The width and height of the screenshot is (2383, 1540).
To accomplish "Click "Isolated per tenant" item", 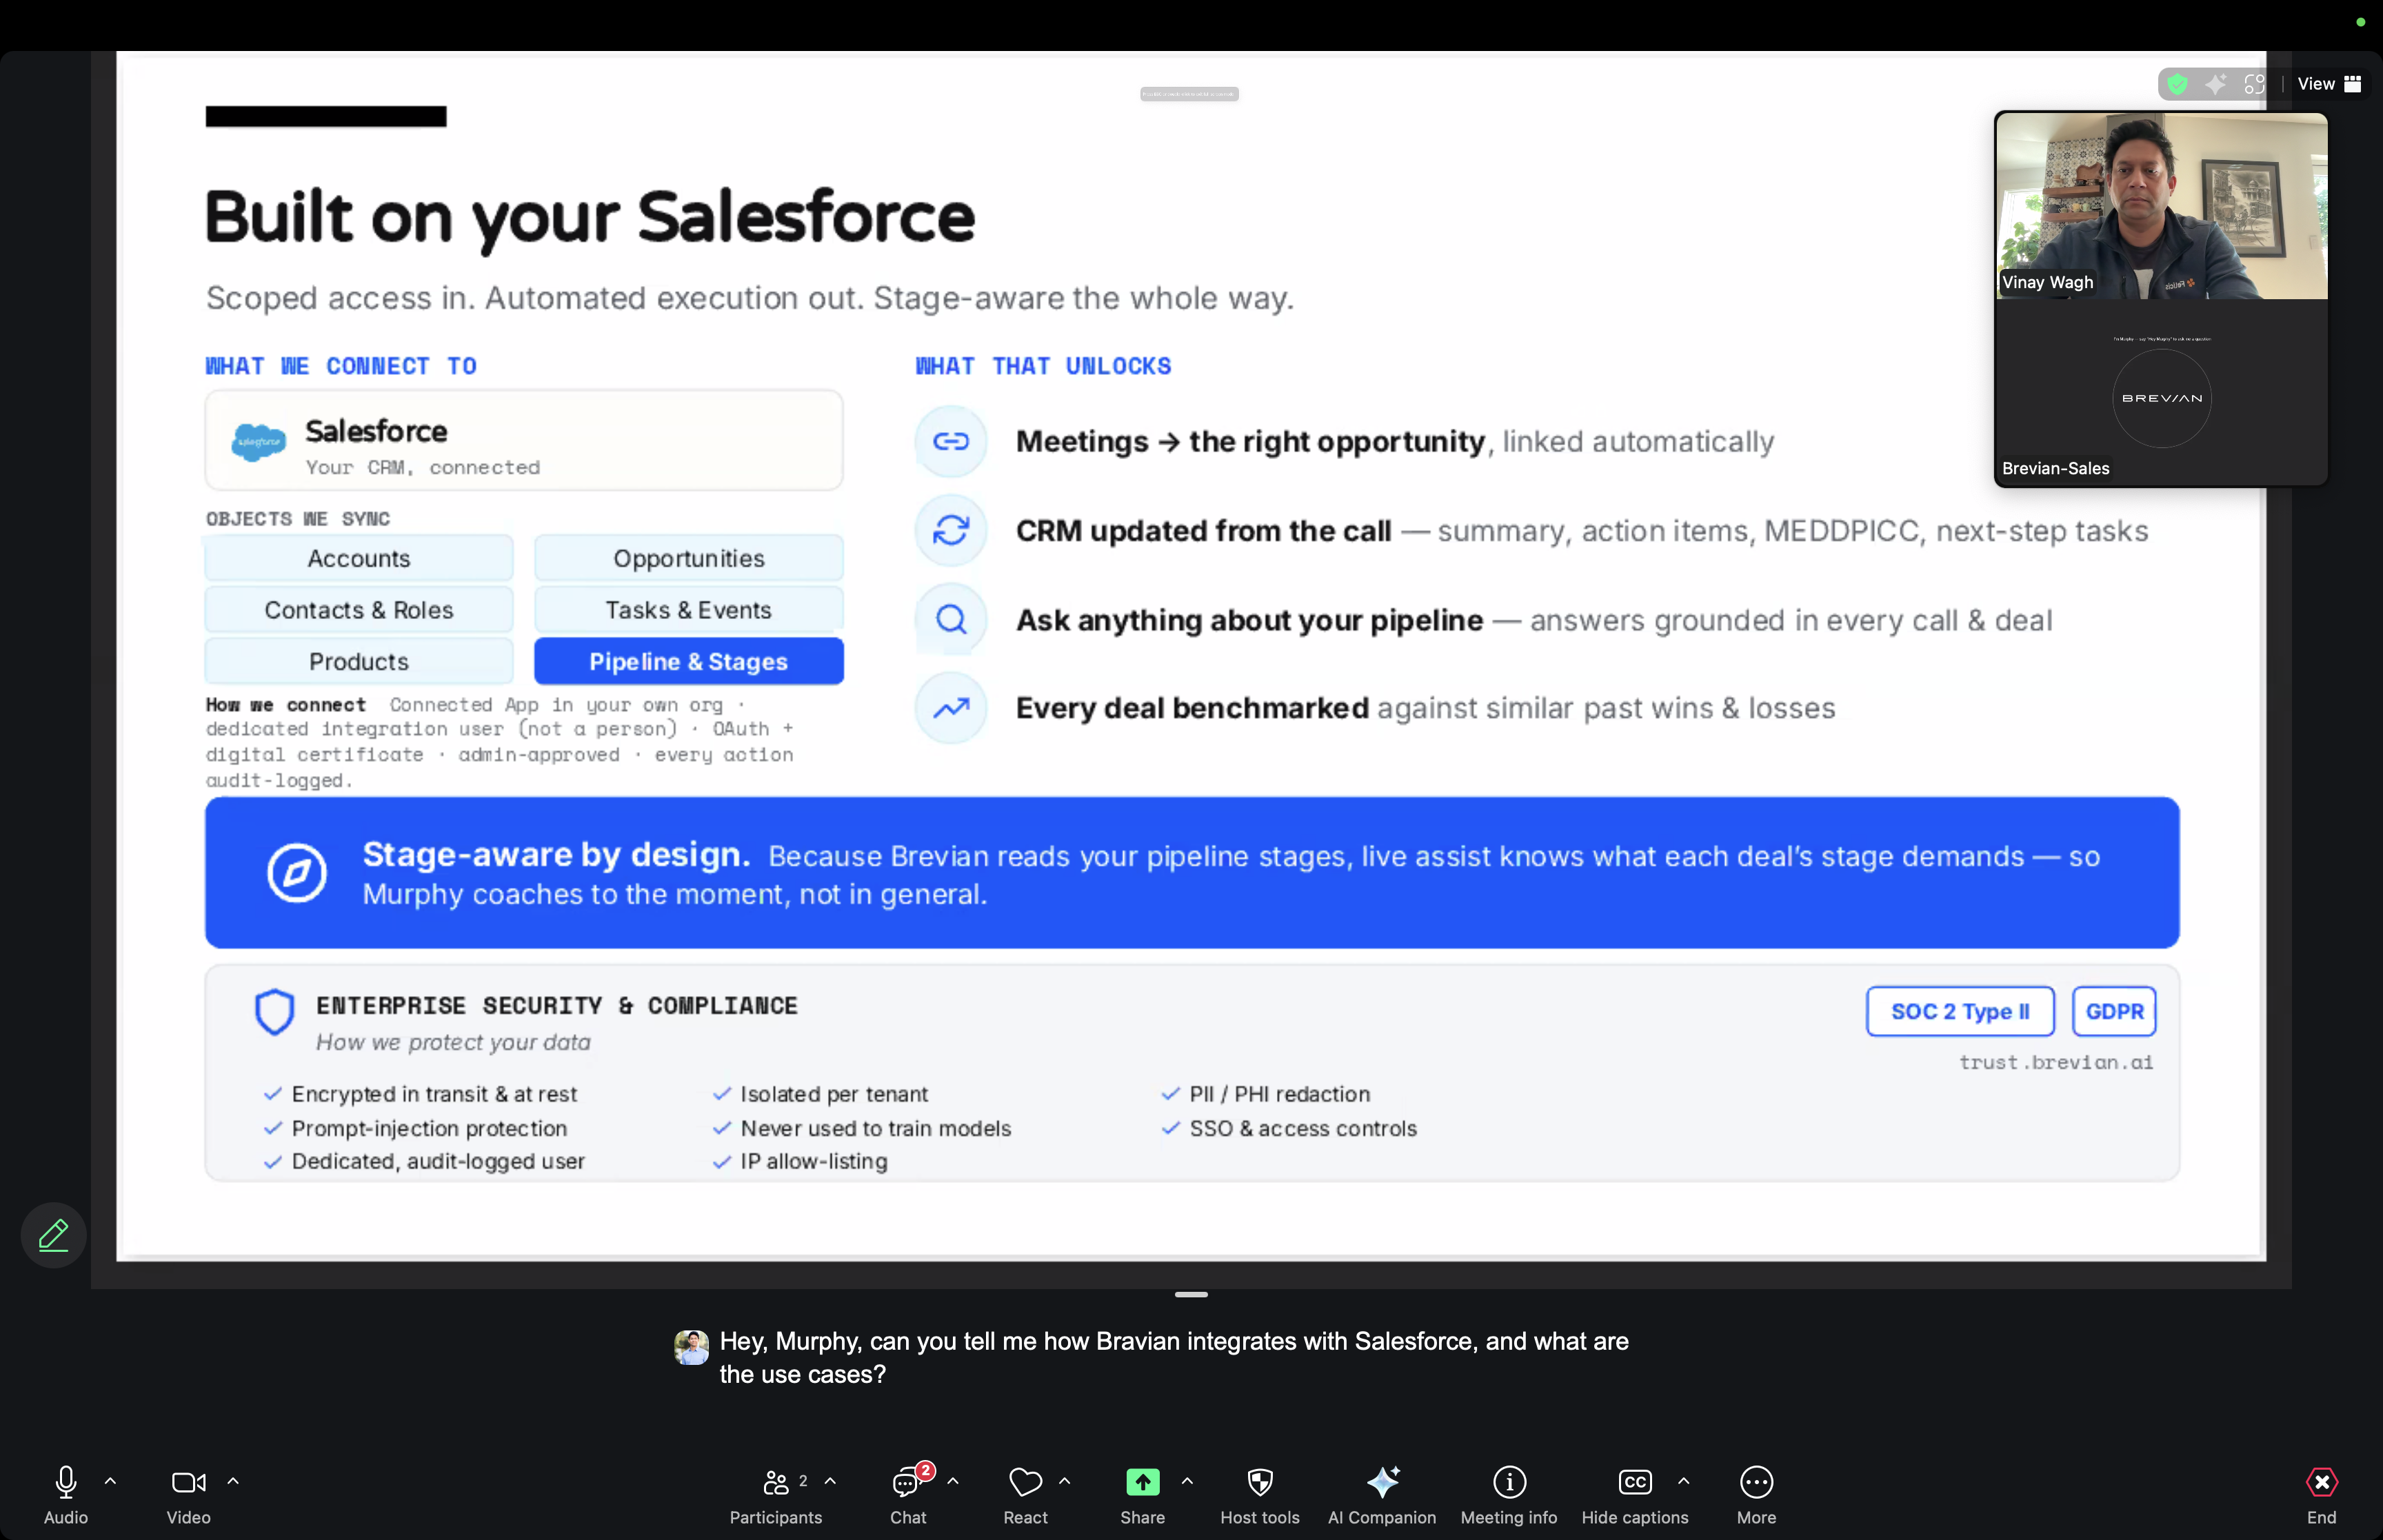I will coord(834,1094).
